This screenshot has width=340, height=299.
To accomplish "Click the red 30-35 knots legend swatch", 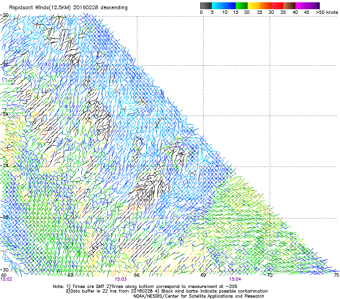I will pyautogui.click(x=278, y=6).
